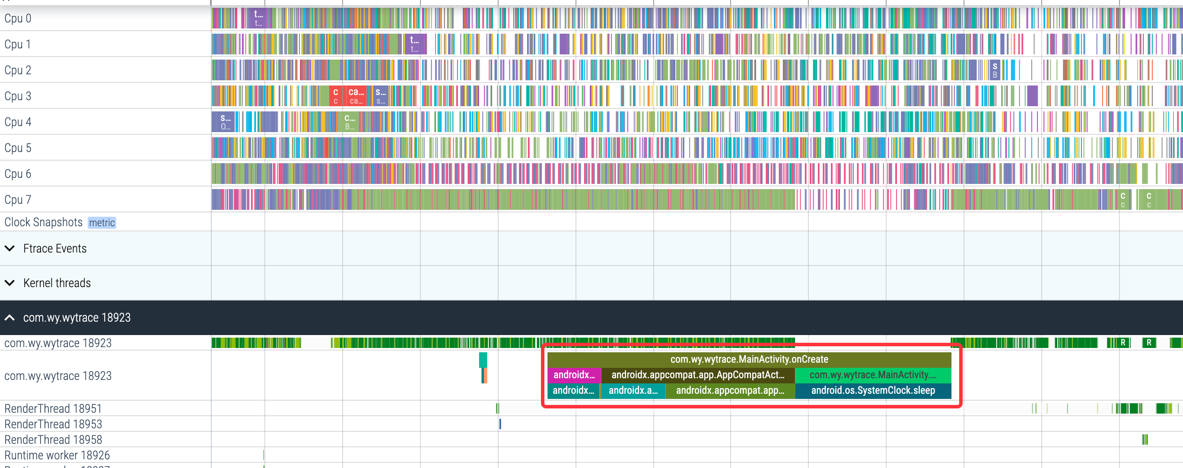Expand the Kernel threads group chevron
The width and height of the screenshot is (1183, 468).
(x=10, y=283)
